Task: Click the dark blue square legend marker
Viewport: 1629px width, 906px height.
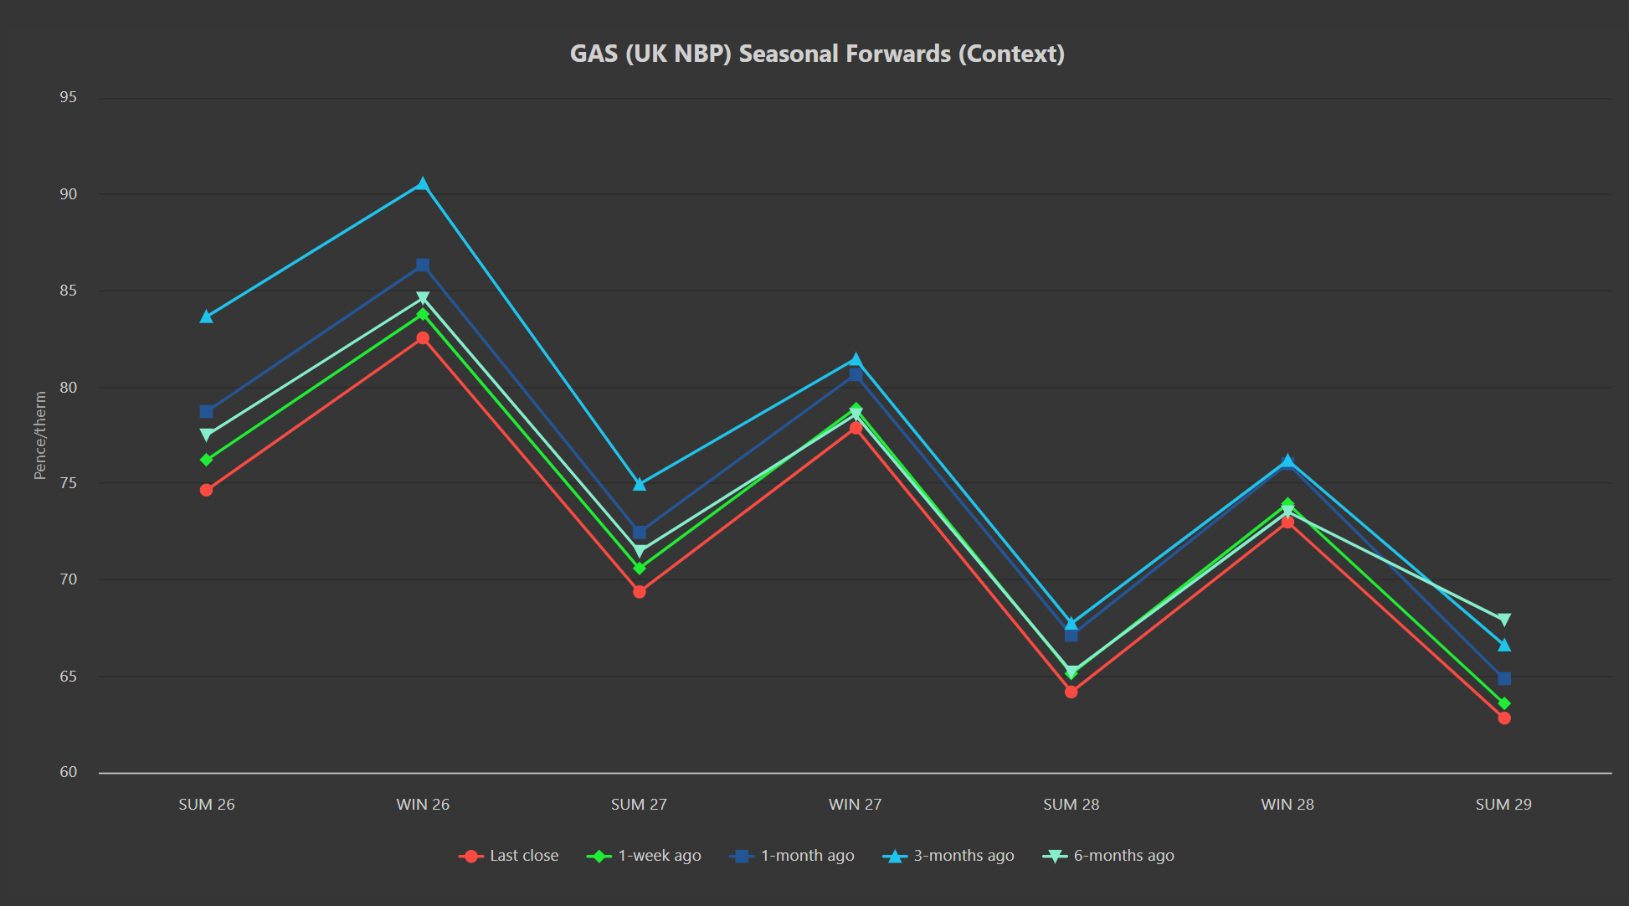Action: [742, 856]
